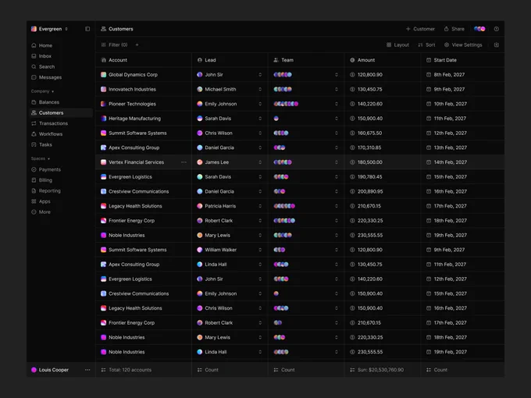The width and height of the screenshot is (531, 398).
Task: Select date 10th Feb, 2027
Action: [451, 104]
